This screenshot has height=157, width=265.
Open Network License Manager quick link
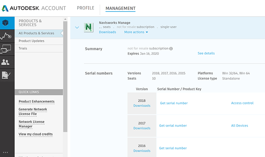pyautogui.click(x=31, y=124)
